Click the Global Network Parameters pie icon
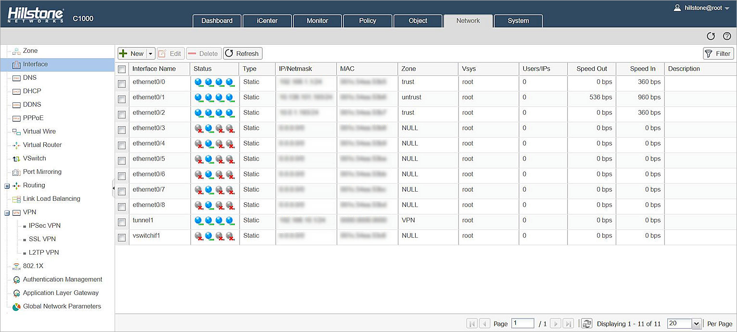Screen dimensions: 737x332 (16, 307)
